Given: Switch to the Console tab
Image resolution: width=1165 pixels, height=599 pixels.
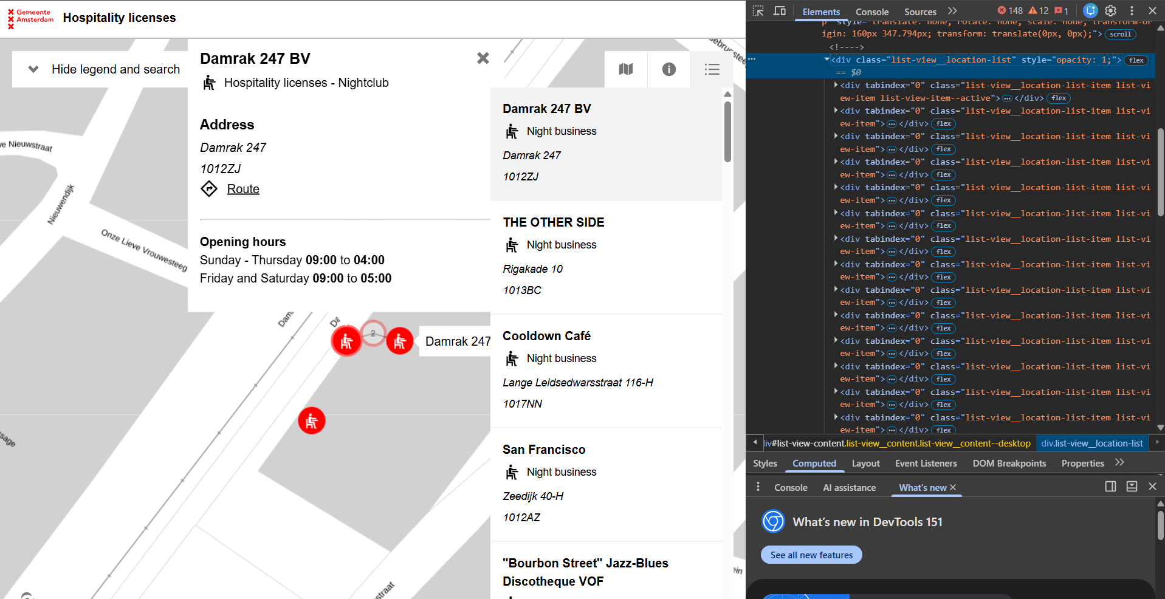Looking at the screenshot, I should (872, 12).
